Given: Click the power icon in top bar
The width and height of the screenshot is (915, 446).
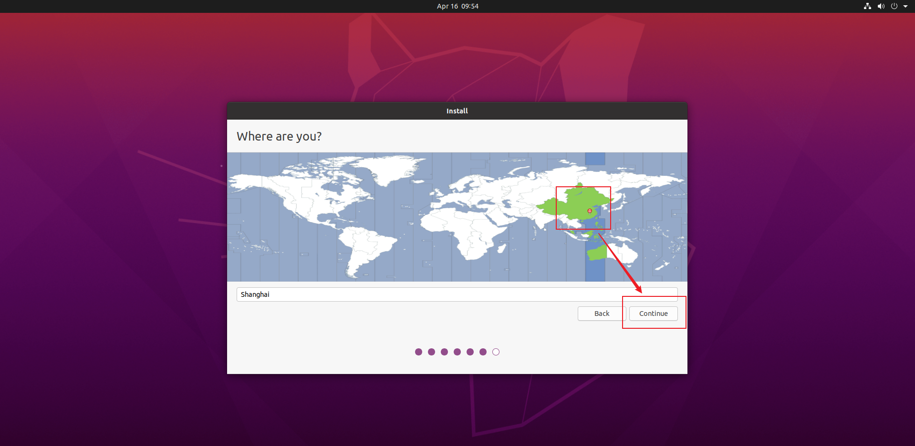Looking at the screenshot, I should click(894, 6).
